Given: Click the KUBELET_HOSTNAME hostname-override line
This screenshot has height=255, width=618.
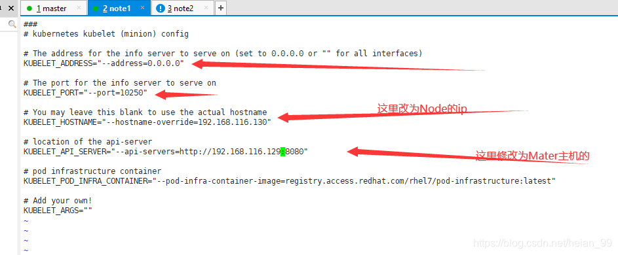Looking at the screenshot, I should click(x=147, y=122).
